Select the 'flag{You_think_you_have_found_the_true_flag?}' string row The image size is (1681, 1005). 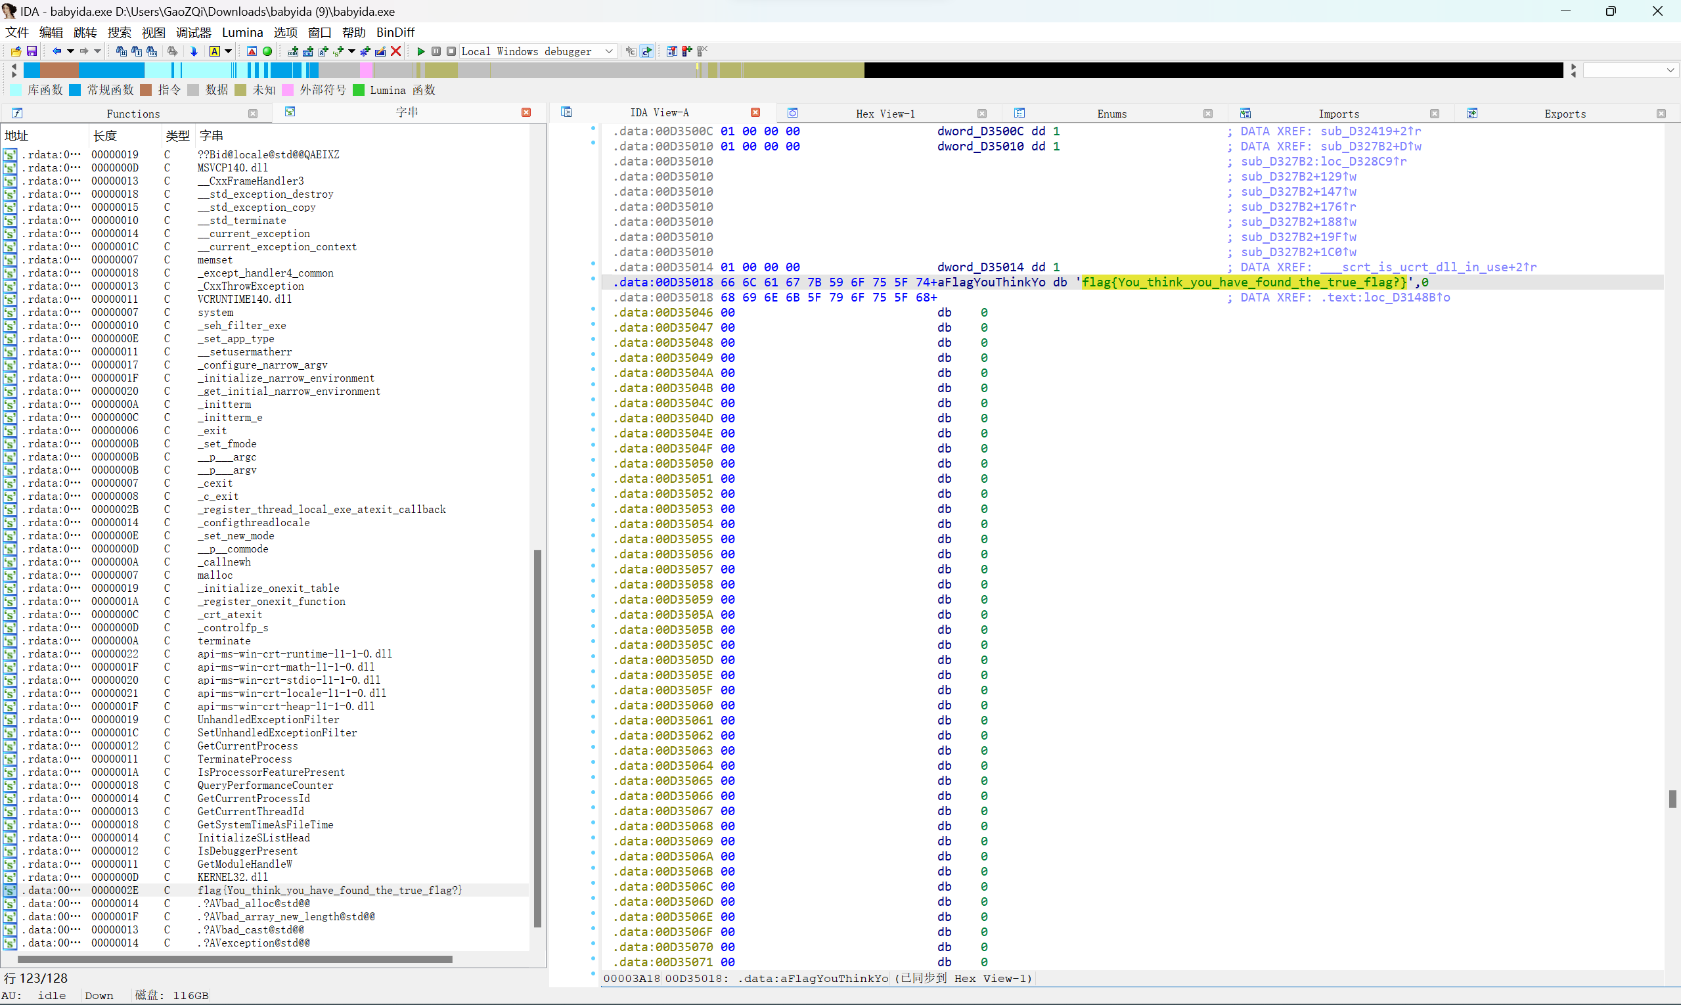pos(265,891)
